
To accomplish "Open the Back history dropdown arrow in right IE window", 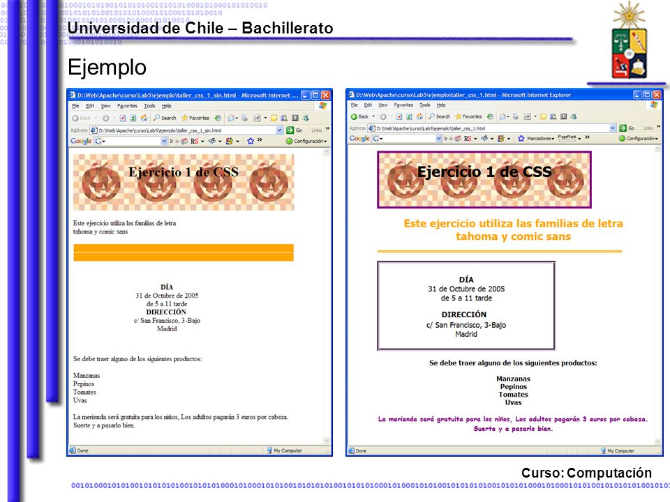I will (x=373, y=116).
